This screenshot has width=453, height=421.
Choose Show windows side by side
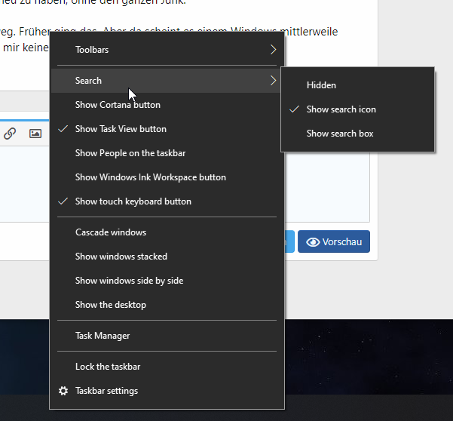click(x=167, y=281)
